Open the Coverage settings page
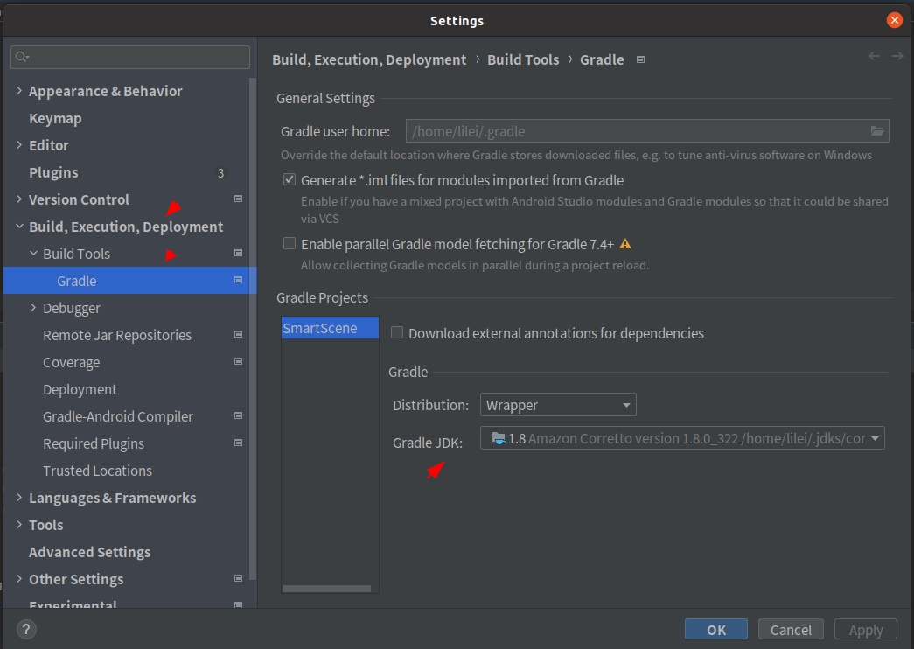The height and width of the screenshot is (649, 914). [71, 362]
